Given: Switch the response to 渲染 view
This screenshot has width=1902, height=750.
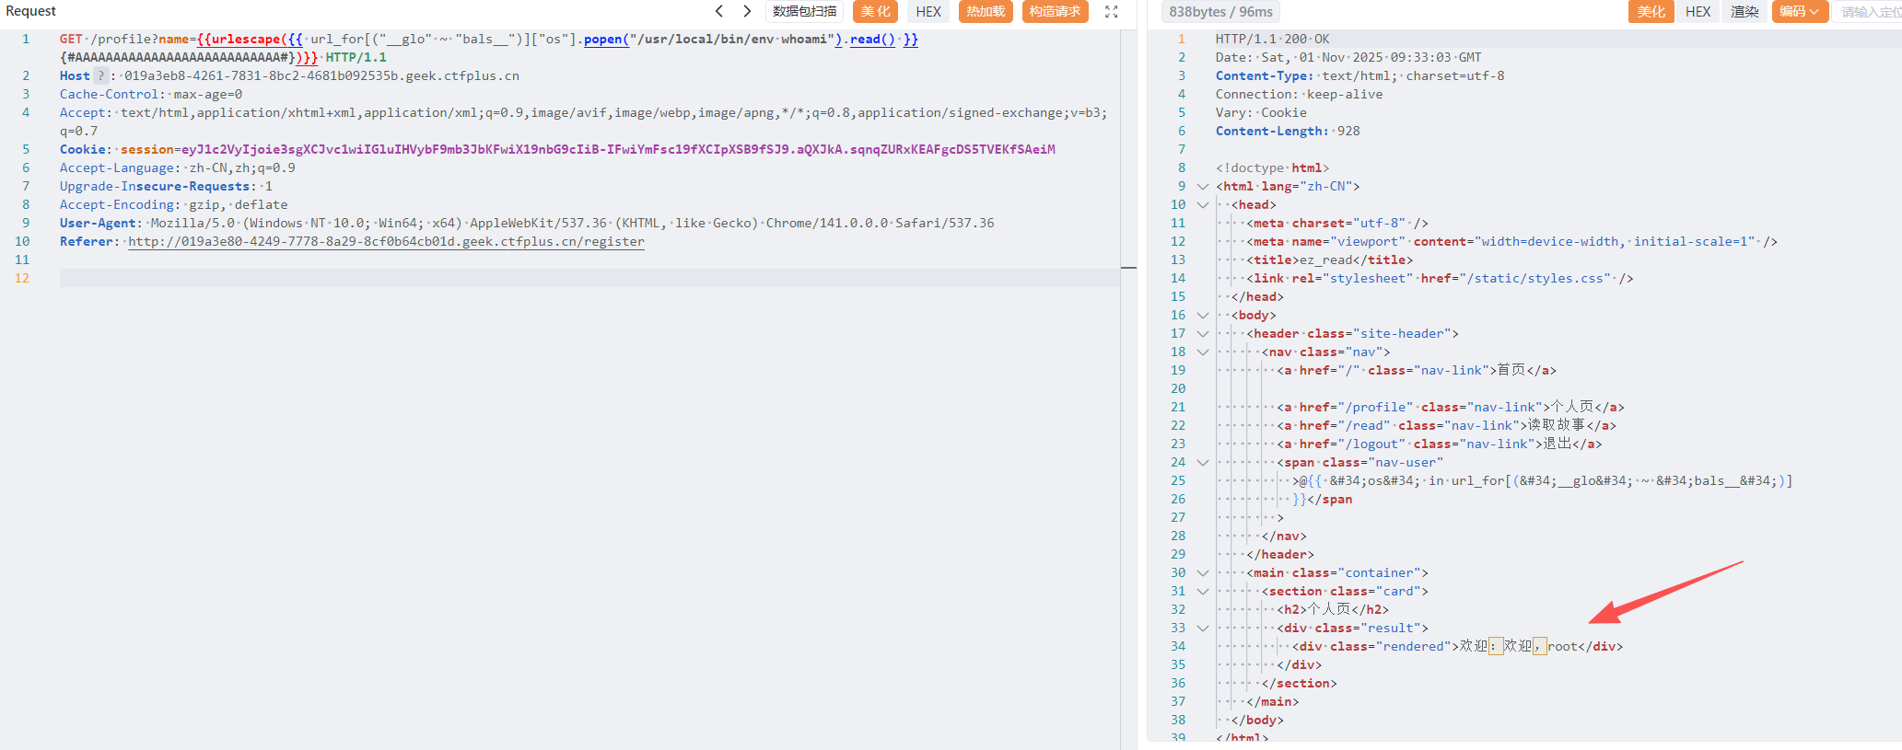Looking at the screenshot, I should 1744,11.
